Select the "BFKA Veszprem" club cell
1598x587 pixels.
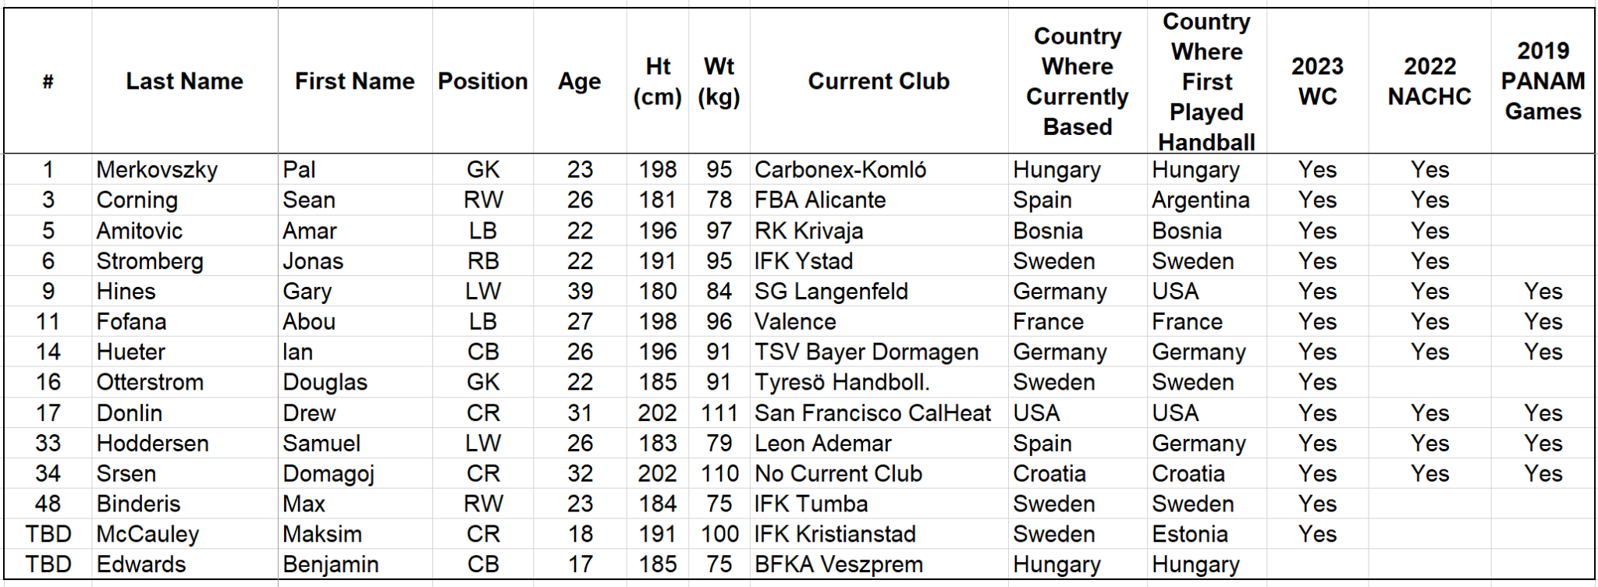838,564
